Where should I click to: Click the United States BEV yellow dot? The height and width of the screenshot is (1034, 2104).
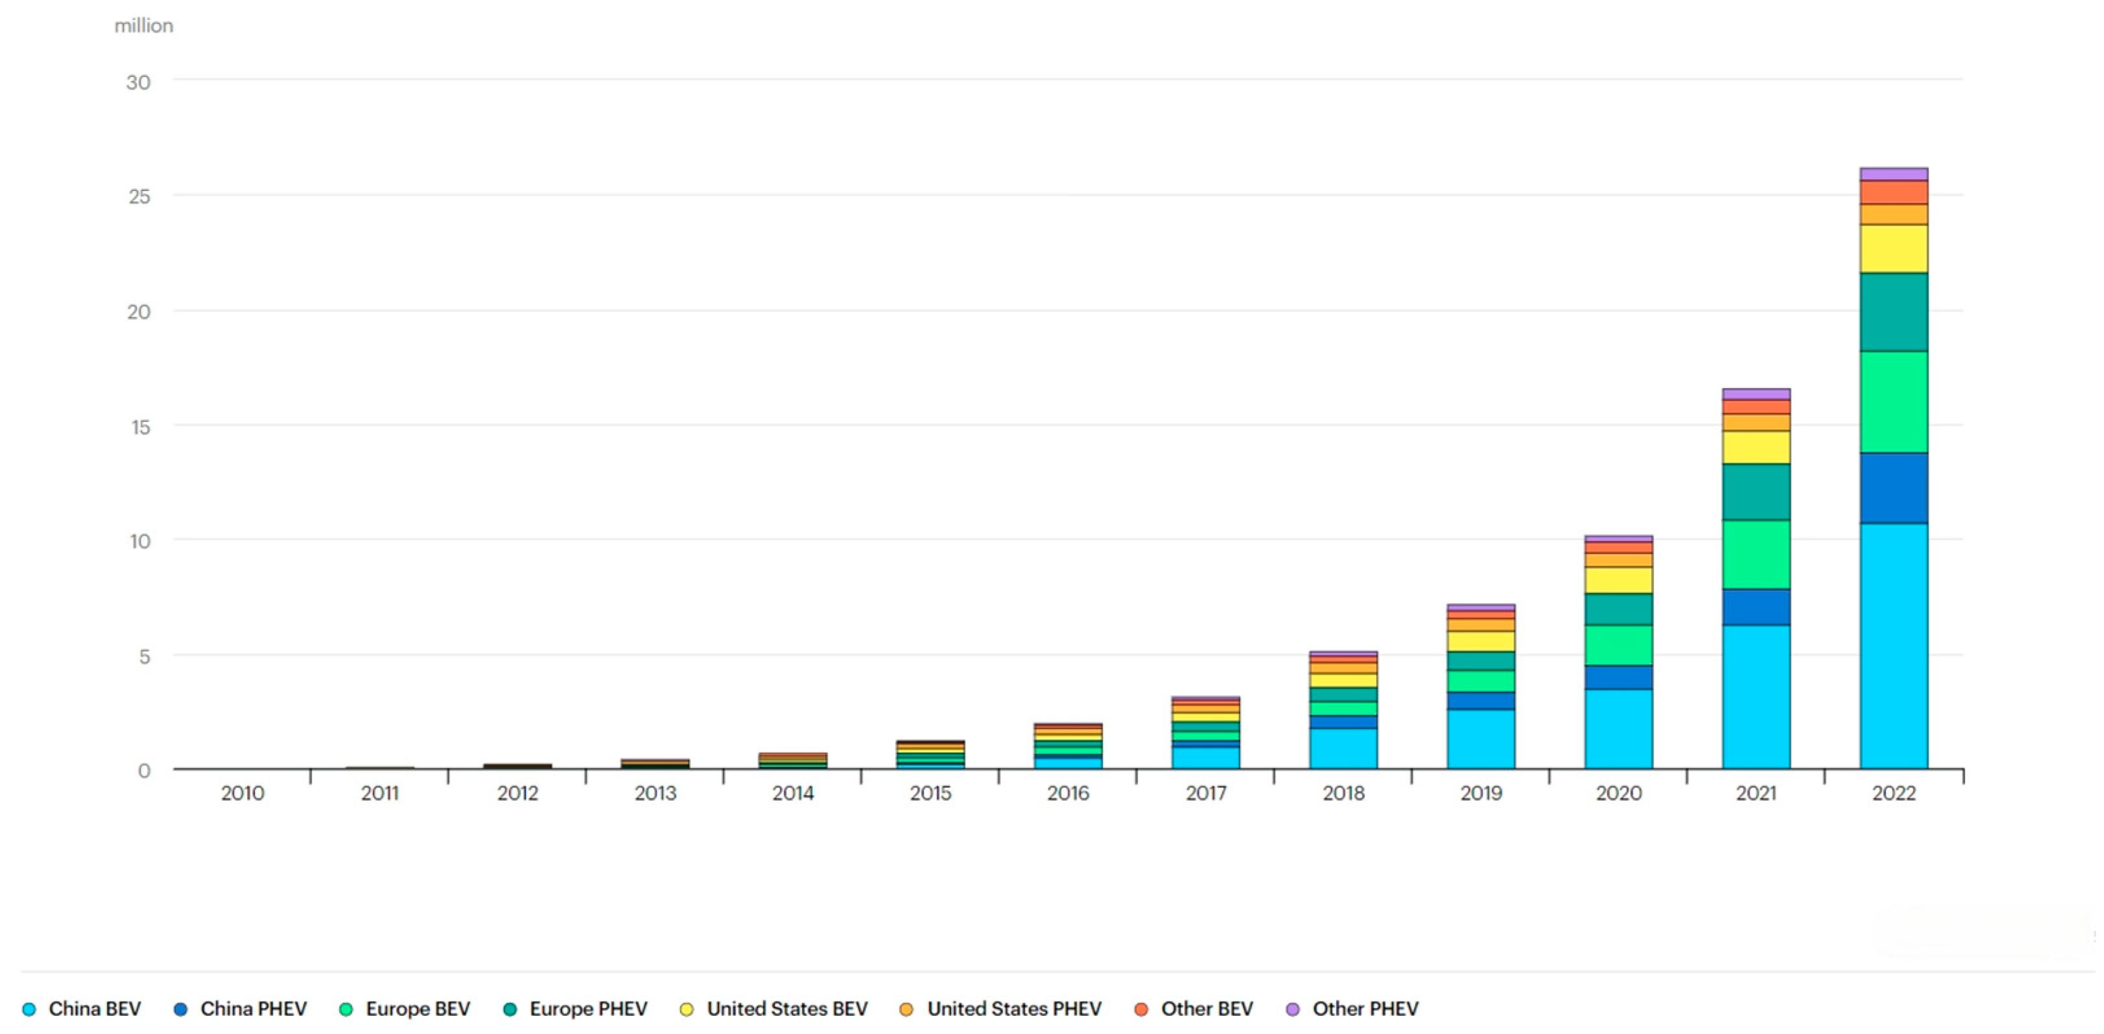(x=686, y=1009)
